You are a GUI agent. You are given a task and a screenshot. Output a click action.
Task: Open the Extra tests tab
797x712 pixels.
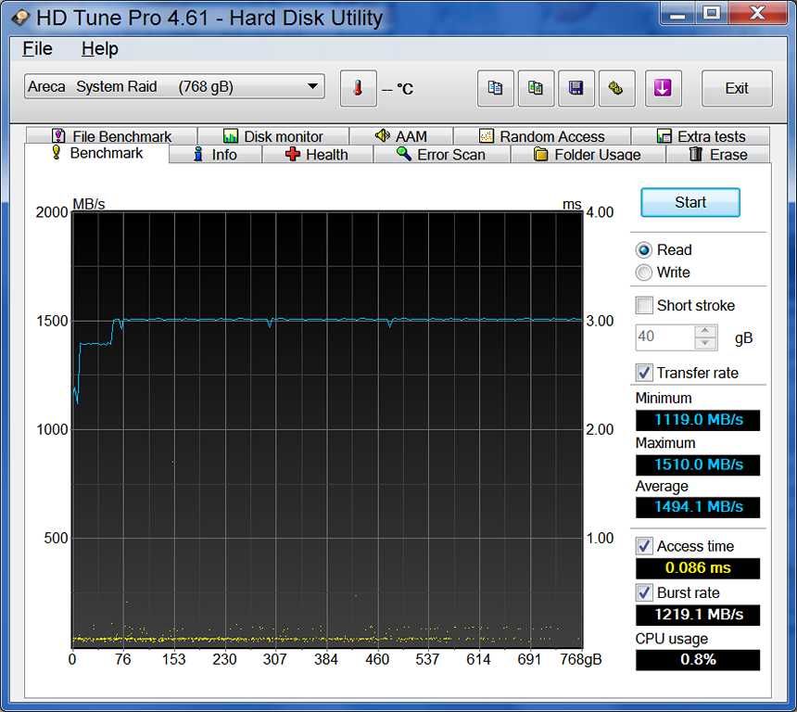pos(701,136)
